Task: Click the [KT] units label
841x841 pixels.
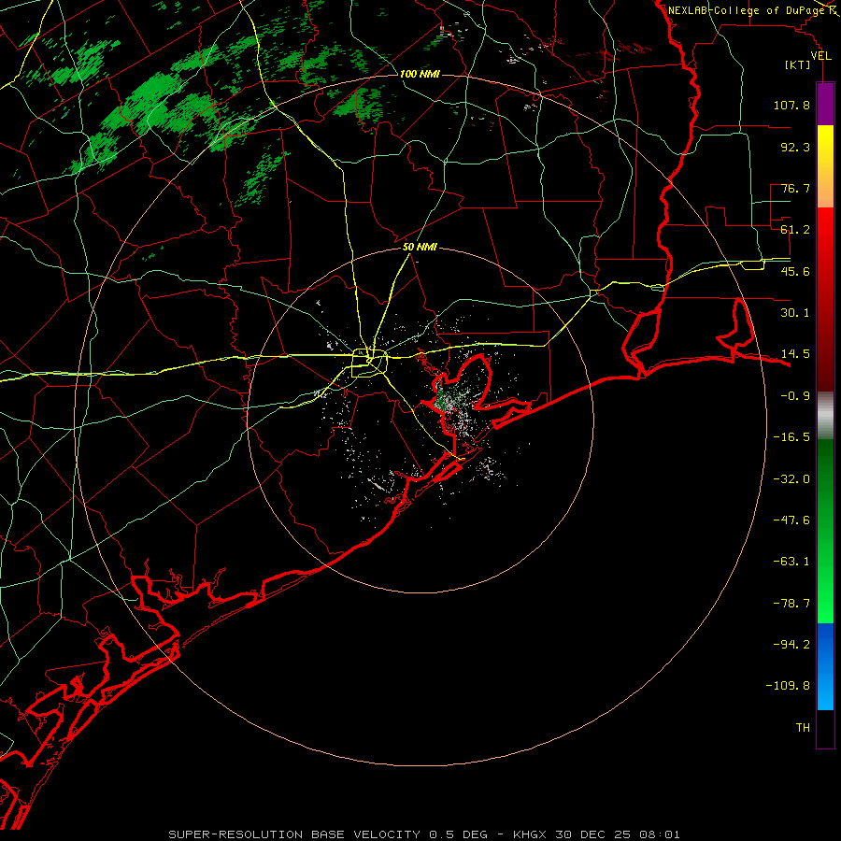Action: (x=798, y=64)
